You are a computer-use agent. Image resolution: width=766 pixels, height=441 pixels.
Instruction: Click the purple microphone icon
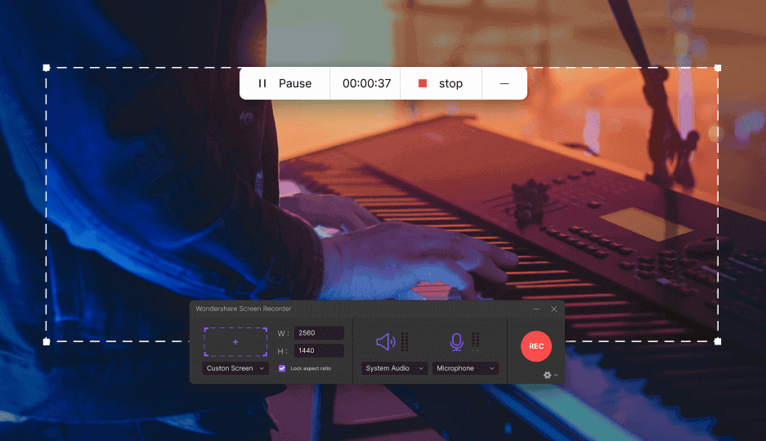click(456, 341)
